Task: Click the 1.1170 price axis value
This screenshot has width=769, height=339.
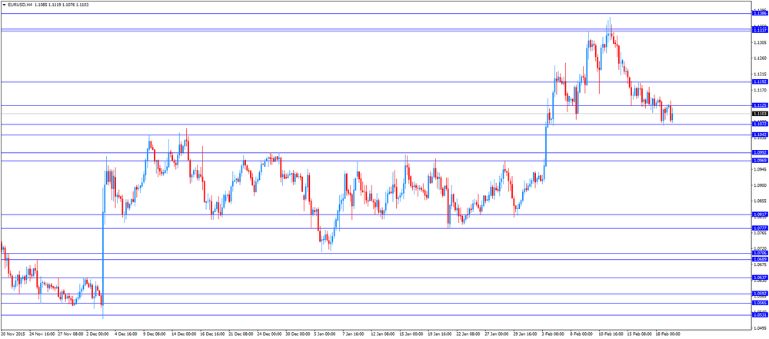Action: click(x=759, y=90)
